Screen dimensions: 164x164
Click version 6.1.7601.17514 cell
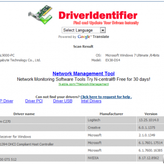[150, 143]
